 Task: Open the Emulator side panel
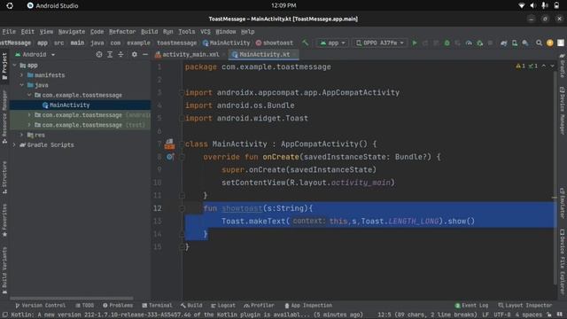click(563, 203)
